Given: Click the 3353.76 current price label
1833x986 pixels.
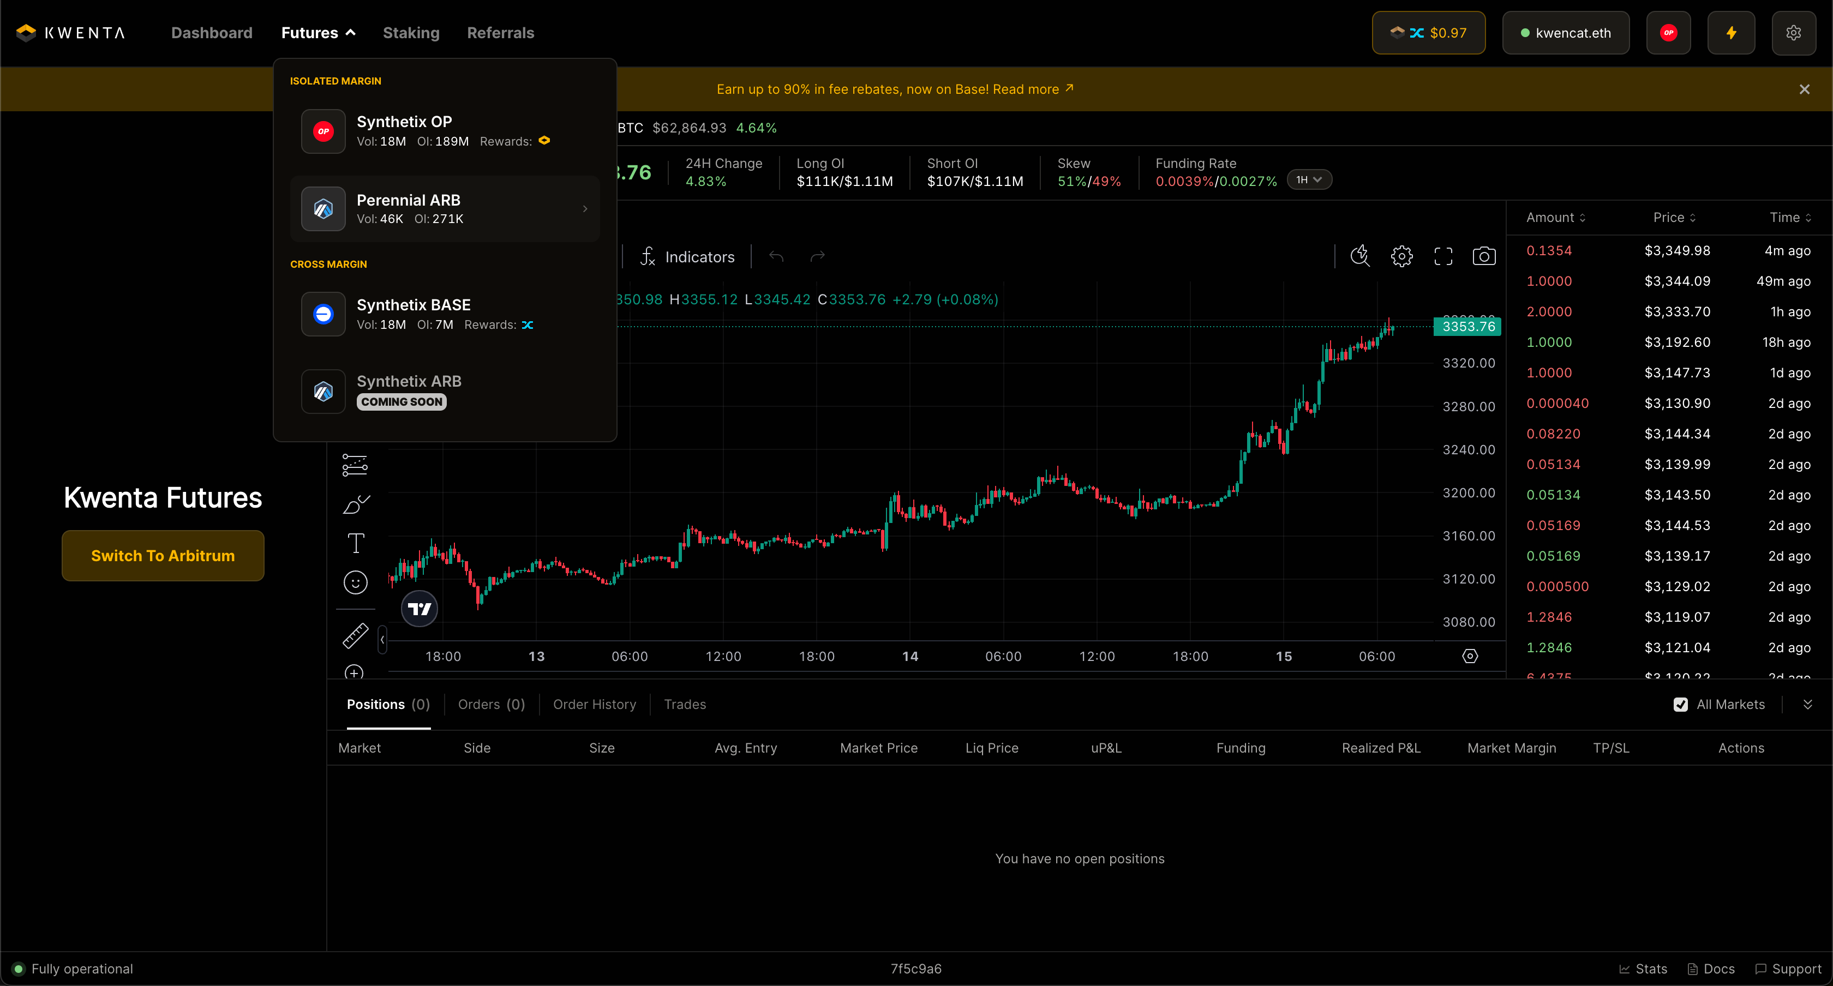Looking at the screenshot, I should (1467, 327).
